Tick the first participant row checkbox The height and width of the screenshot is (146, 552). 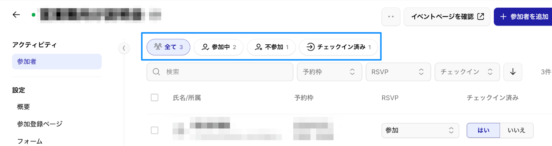[155, 131]
